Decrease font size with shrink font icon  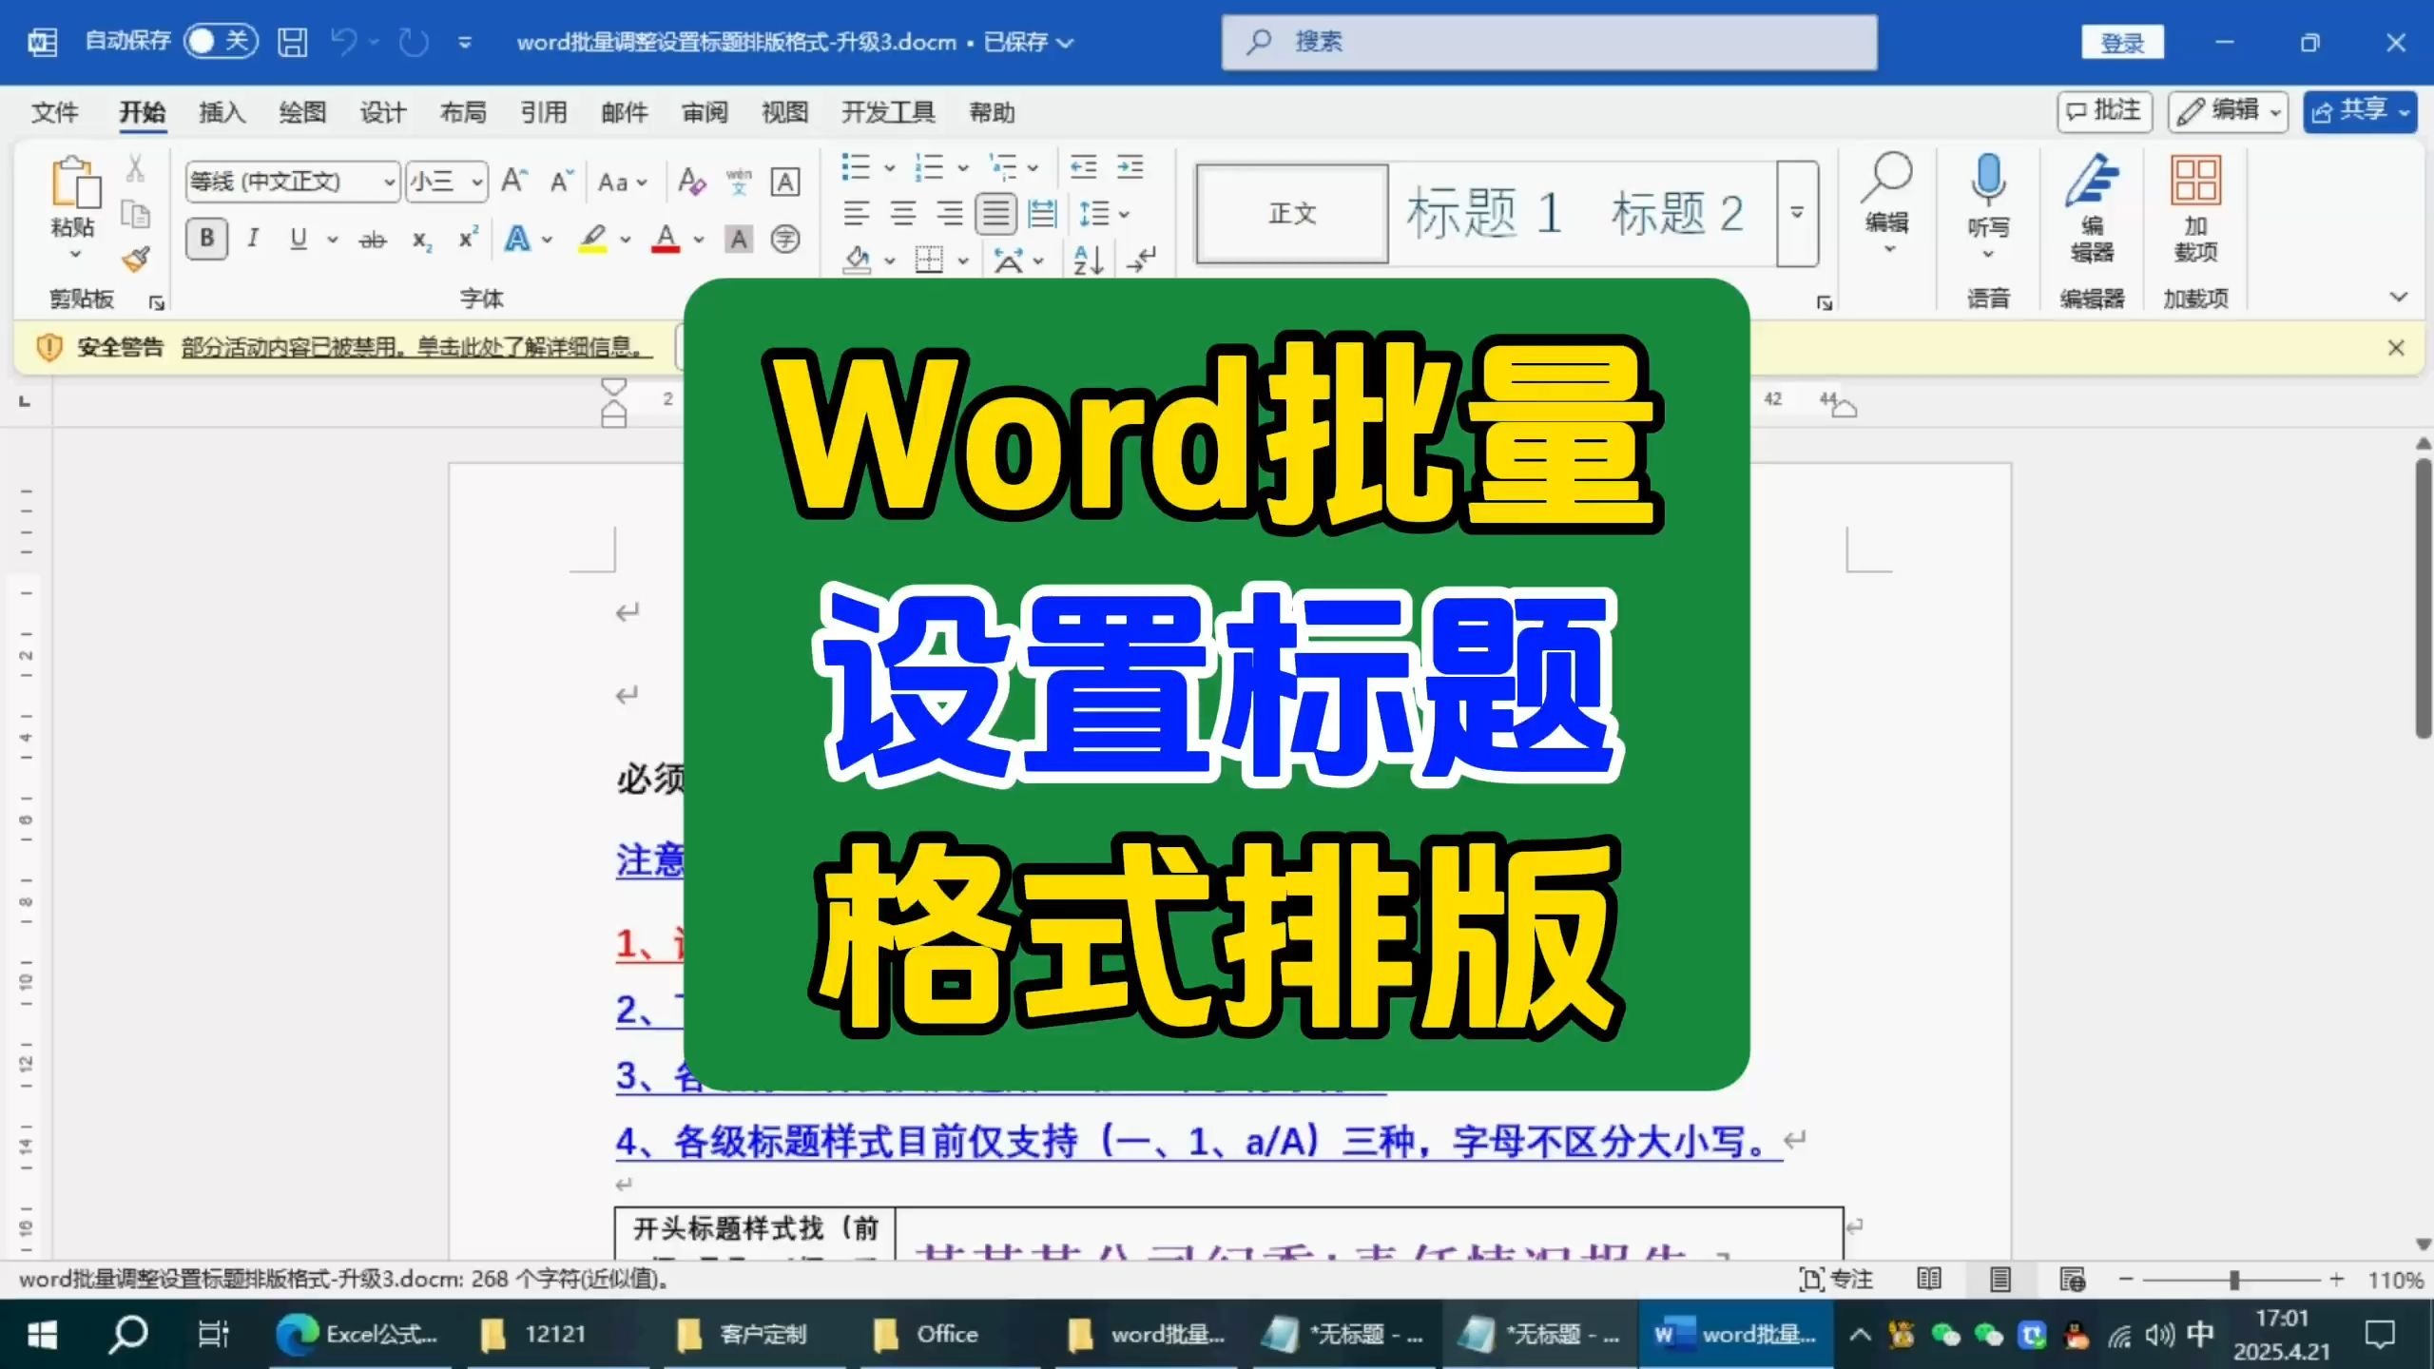coord(561,181)
